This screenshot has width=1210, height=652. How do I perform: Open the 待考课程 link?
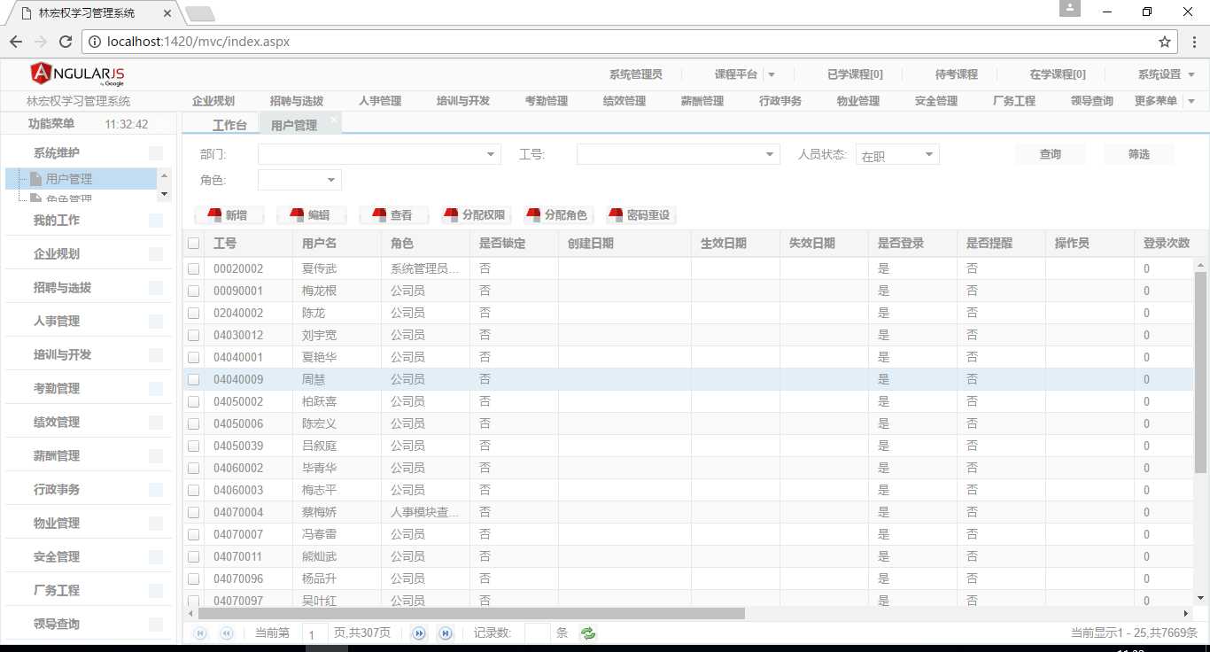957,74
